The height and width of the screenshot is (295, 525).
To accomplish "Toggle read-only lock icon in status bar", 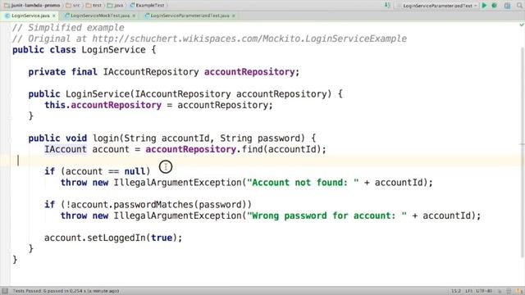I will (x=500, y=291).
